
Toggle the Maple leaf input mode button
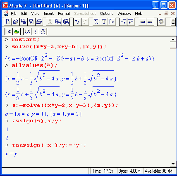click(x=17, y=31)
